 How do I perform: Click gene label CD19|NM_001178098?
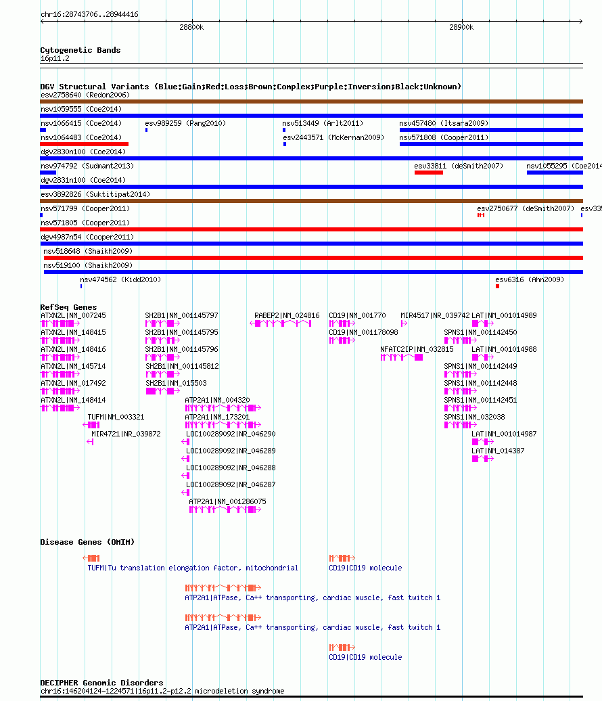[363, 333]
